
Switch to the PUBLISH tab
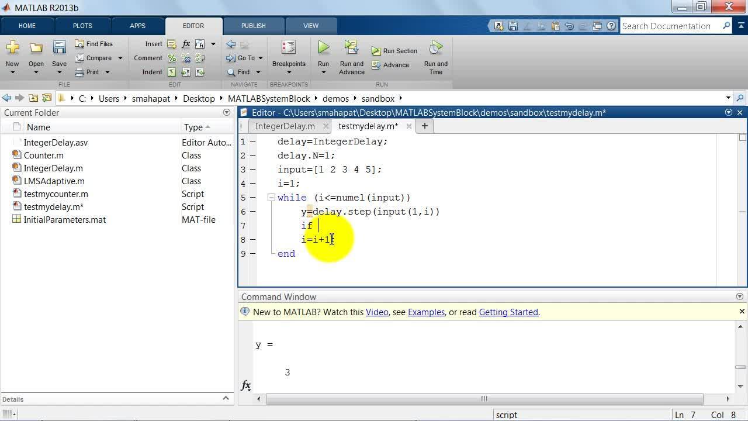pyautogui.click(x=253, y=26)
